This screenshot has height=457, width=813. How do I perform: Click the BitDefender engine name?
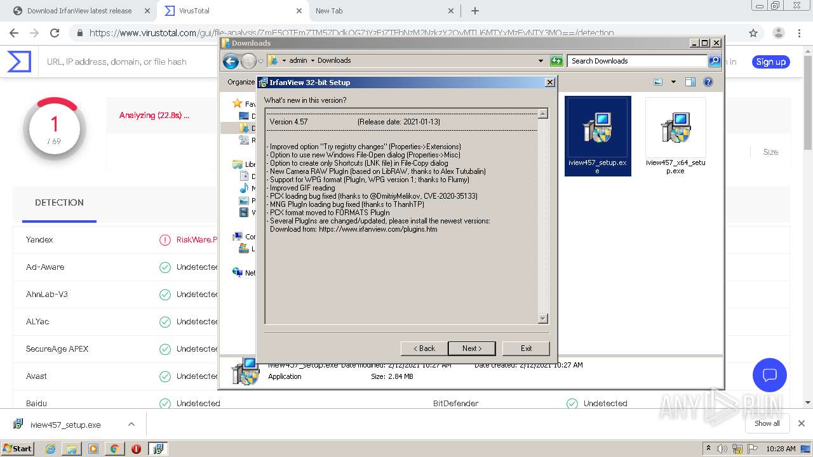coord(455,403)
